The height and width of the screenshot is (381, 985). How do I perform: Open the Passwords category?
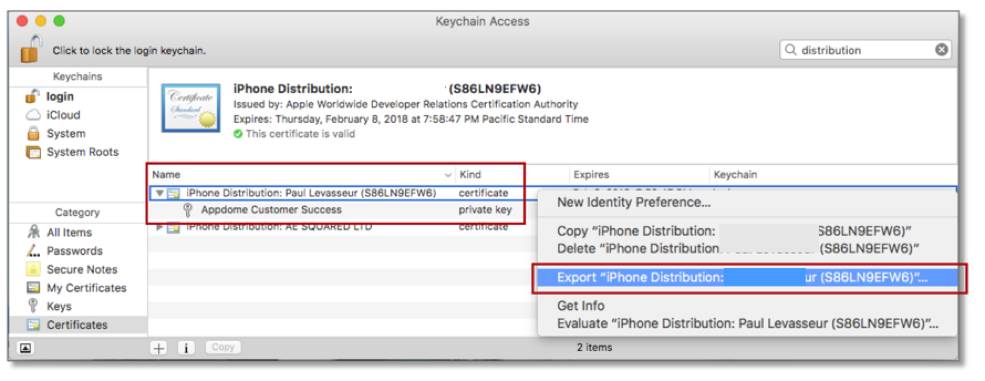74,251
